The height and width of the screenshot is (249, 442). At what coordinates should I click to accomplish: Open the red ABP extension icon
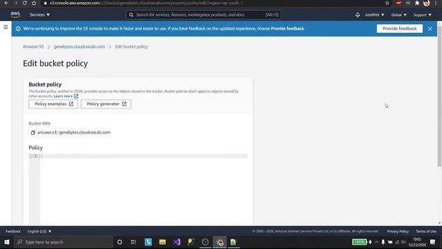pyautogui.click(x=398, y=3)
